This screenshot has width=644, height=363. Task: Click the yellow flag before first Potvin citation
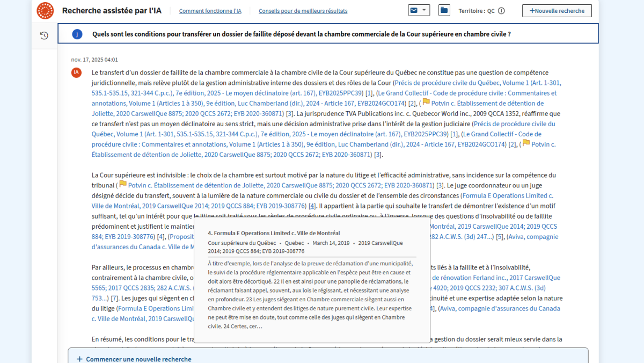tap(426, 102)
